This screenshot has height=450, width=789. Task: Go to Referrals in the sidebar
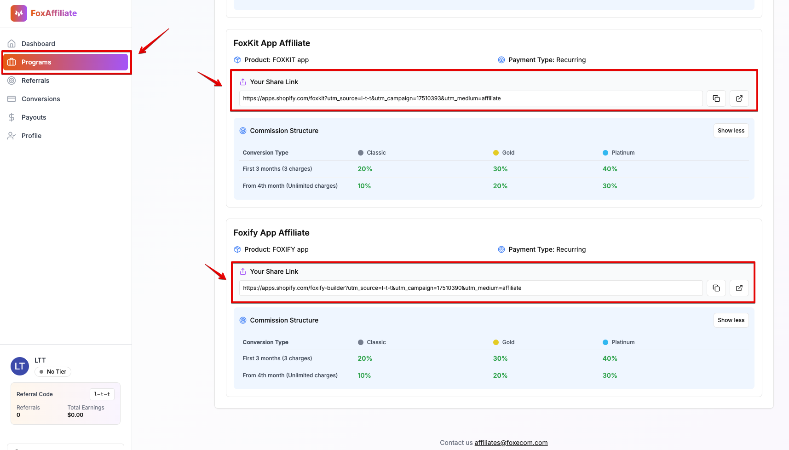tap(66, 81)
